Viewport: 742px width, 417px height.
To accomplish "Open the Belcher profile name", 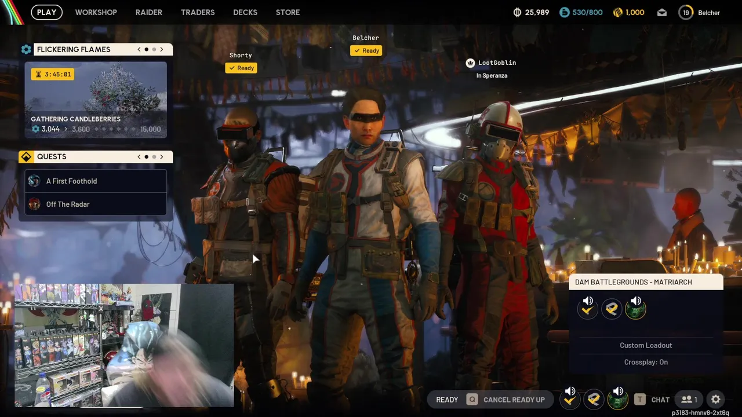I will pyautogui.click(x=709, y=13).
